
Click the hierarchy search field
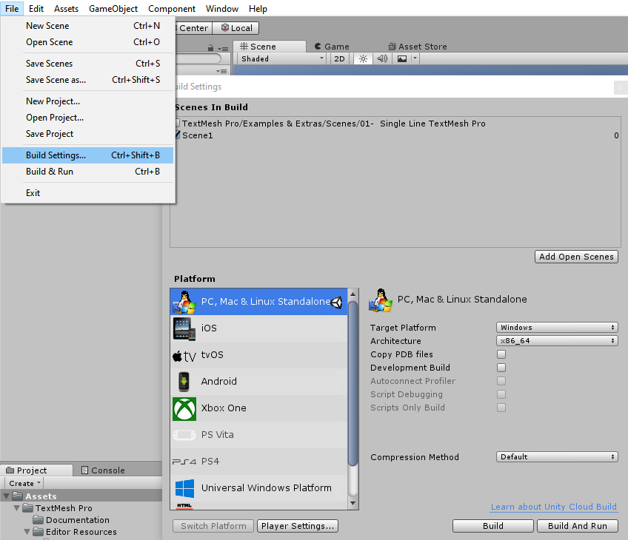198,58
